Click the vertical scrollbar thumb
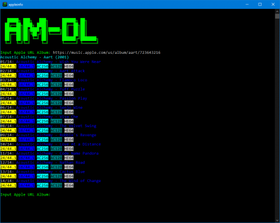This screenshot has width=280, height=223. (x=277, y=16)
